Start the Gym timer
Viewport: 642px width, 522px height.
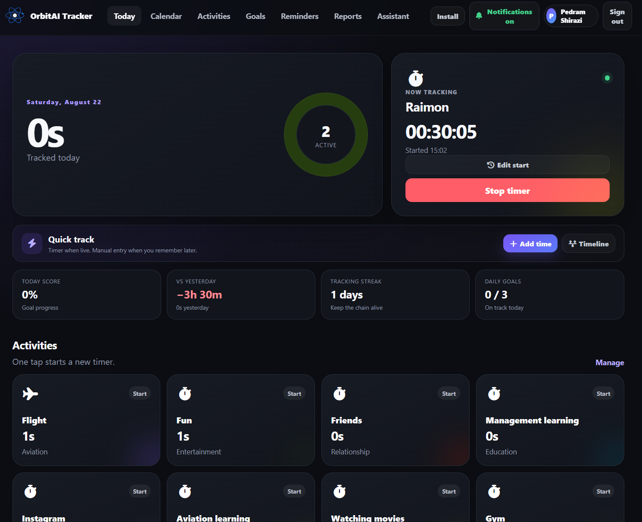coord(604,491)
